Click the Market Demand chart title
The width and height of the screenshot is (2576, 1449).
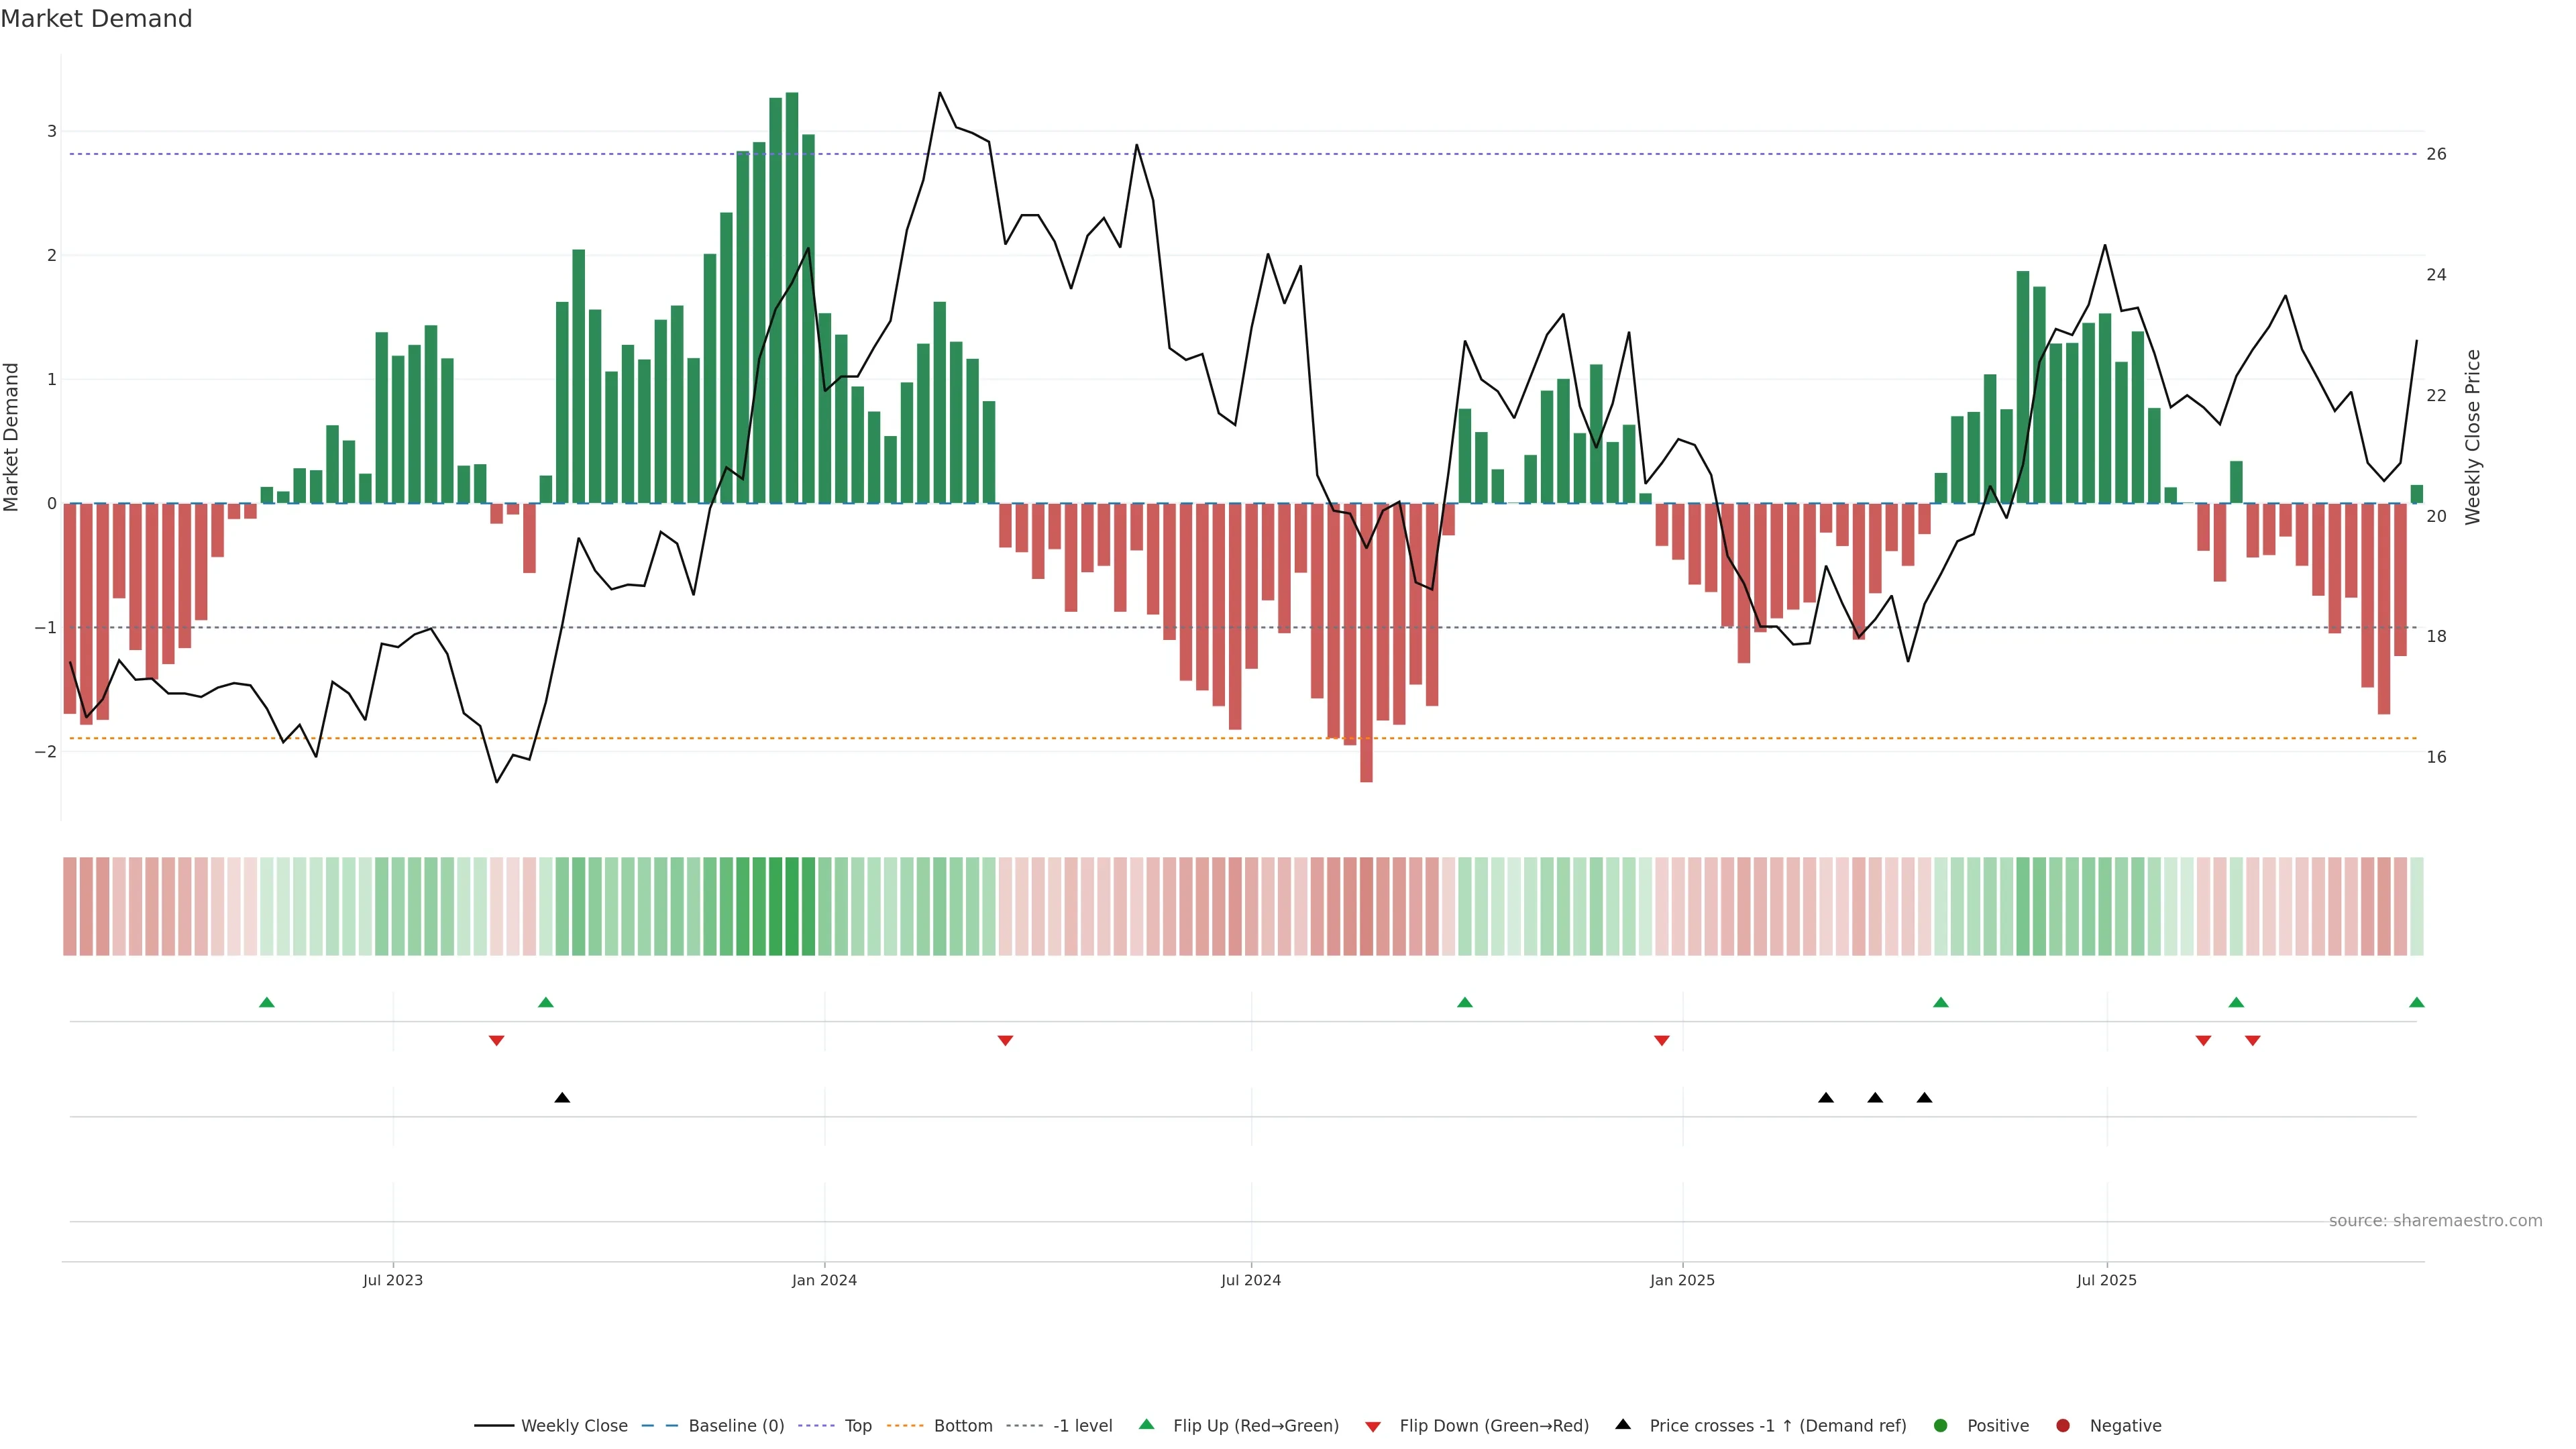pos(96,19)
